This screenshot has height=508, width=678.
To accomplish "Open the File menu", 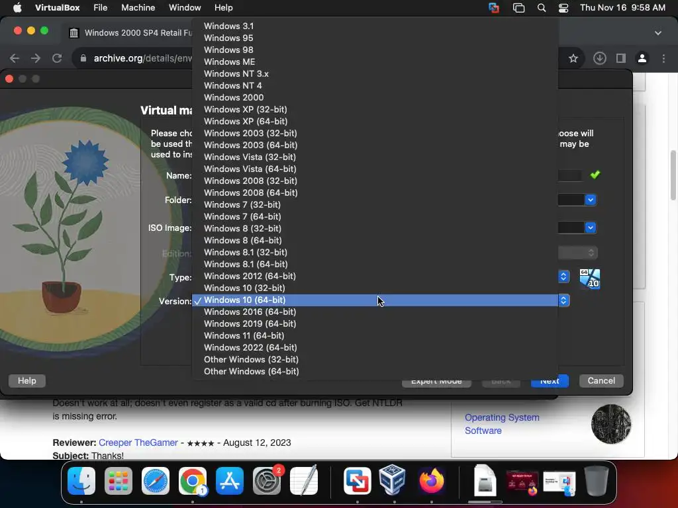I will tap(101, 7).
